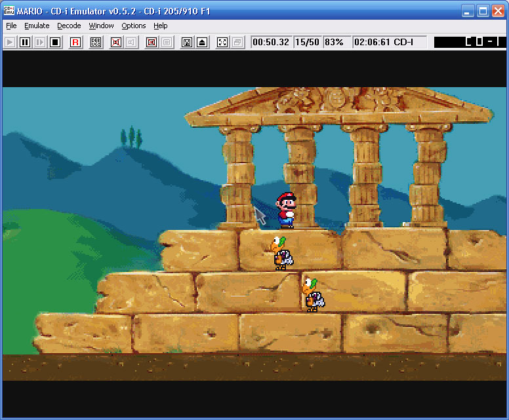This screenshot has height=420, width=509.
Task: Click the black CD-i display panel in toolbar
Action: (x=470, y=42)
